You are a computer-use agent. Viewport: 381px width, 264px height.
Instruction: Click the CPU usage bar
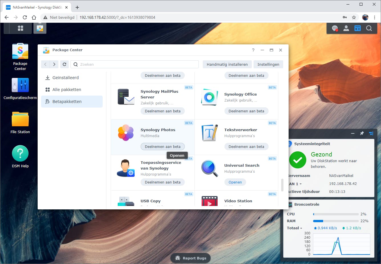[336, 214]
